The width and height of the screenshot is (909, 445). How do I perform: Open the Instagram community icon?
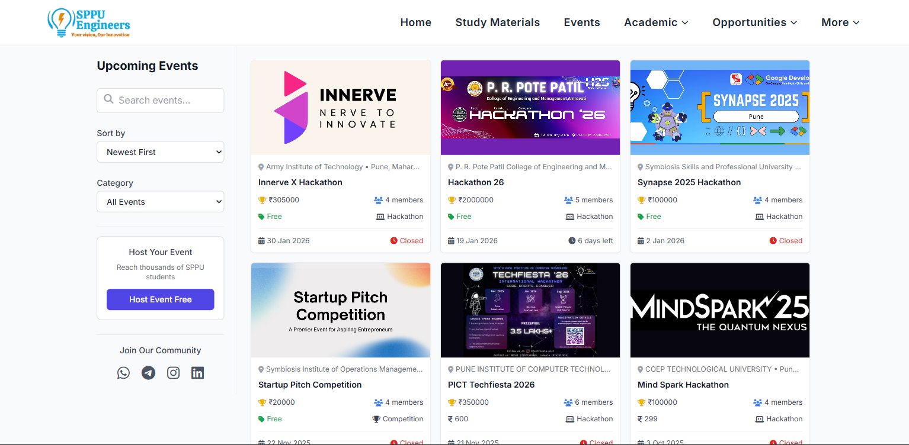coord(173,373)
